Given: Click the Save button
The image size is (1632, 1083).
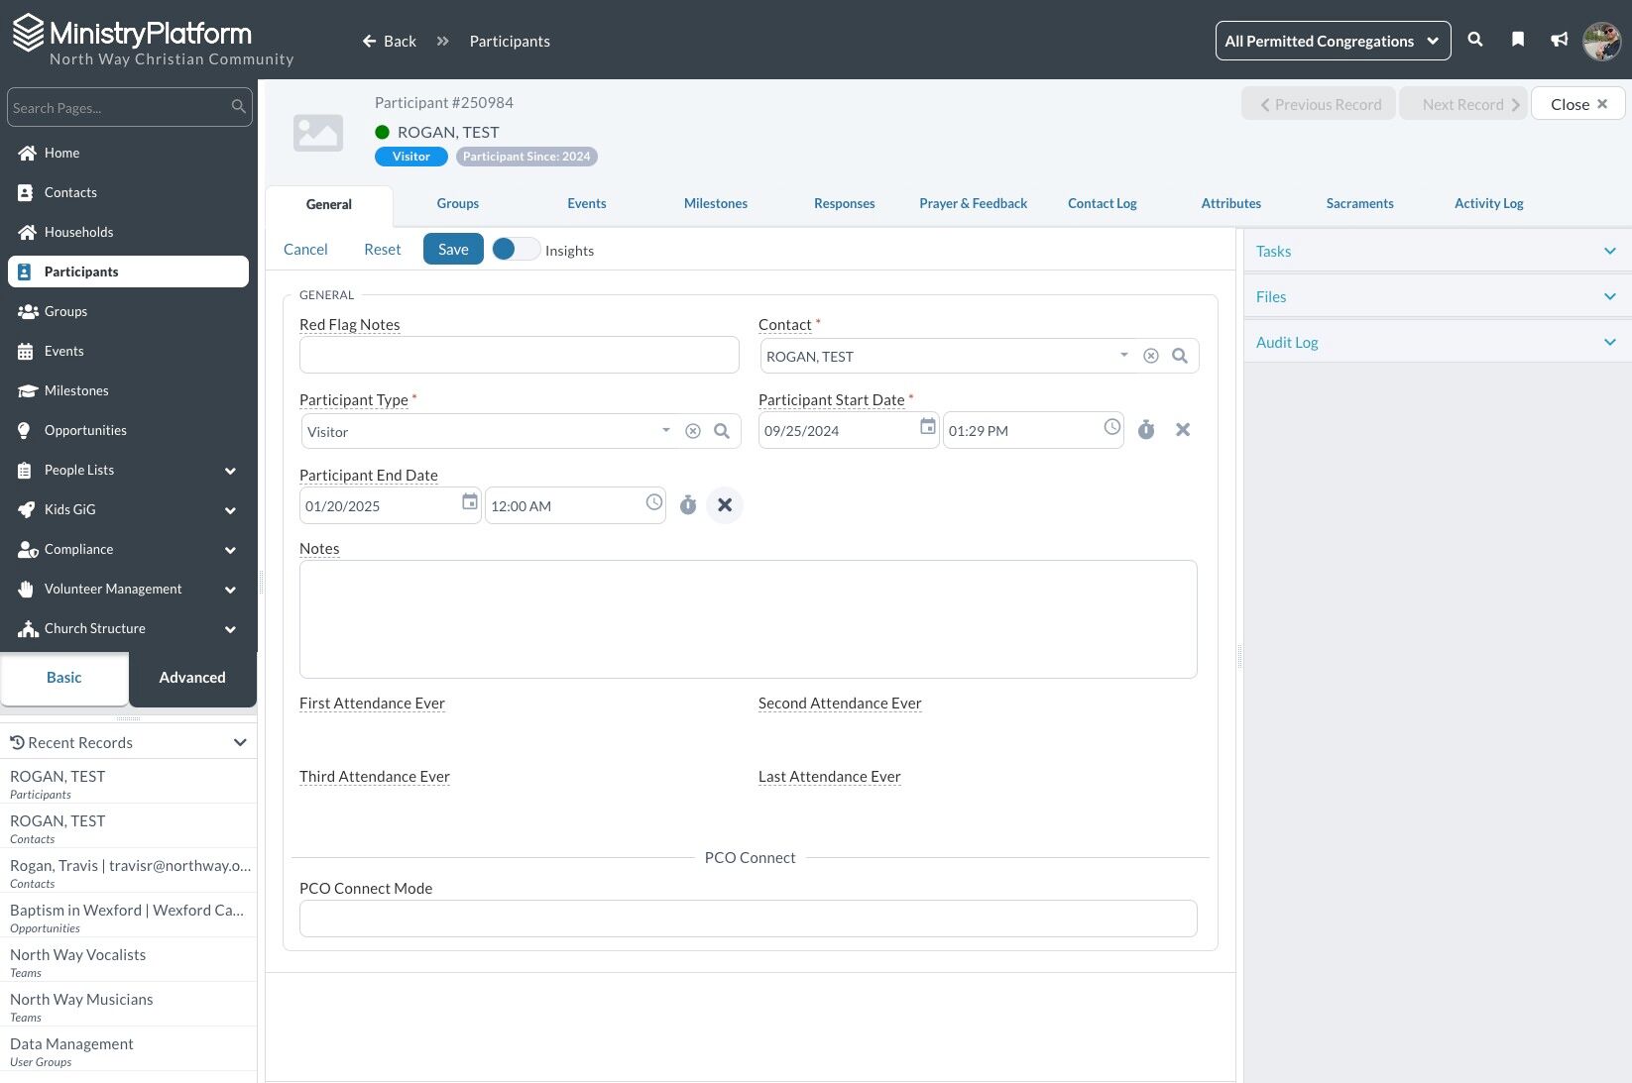Looking at the screenshot, I should click(453, 250).
